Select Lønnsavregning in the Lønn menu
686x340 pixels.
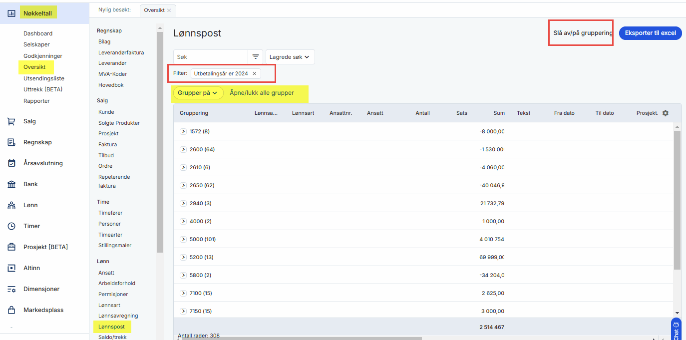118,316
